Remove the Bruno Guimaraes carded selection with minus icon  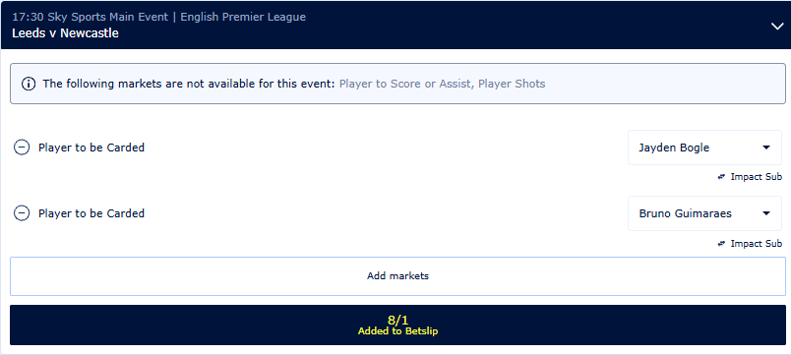point(22,213)
